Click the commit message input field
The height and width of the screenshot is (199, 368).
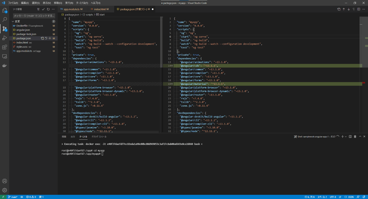tap(34, 16)
